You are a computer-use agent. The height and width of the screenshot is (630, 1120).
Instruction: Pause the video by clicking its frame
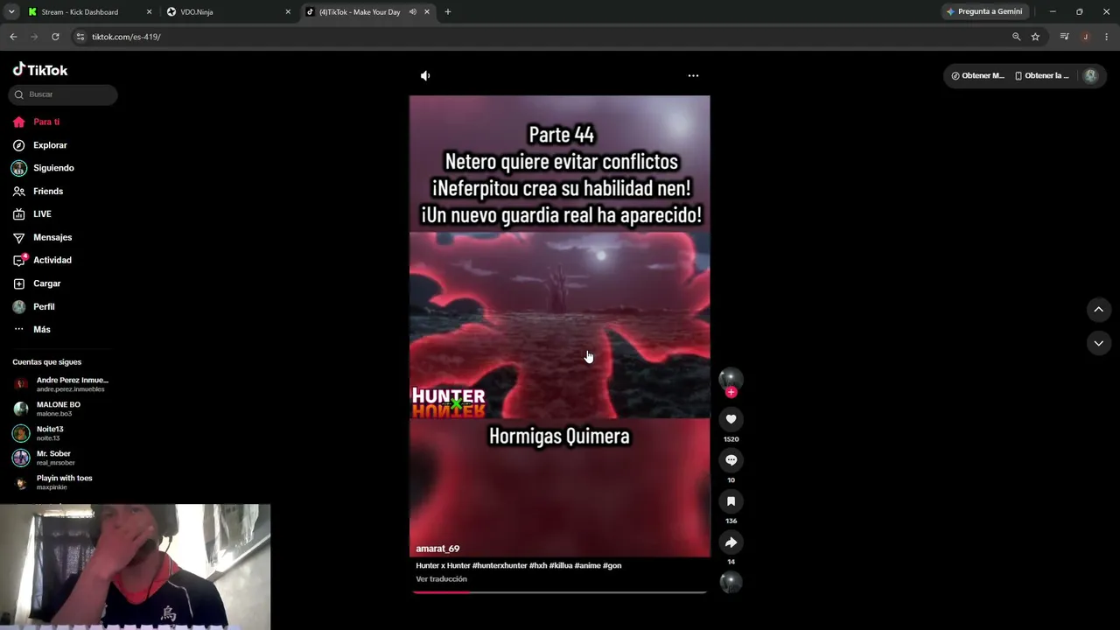(x=560, y=325)
